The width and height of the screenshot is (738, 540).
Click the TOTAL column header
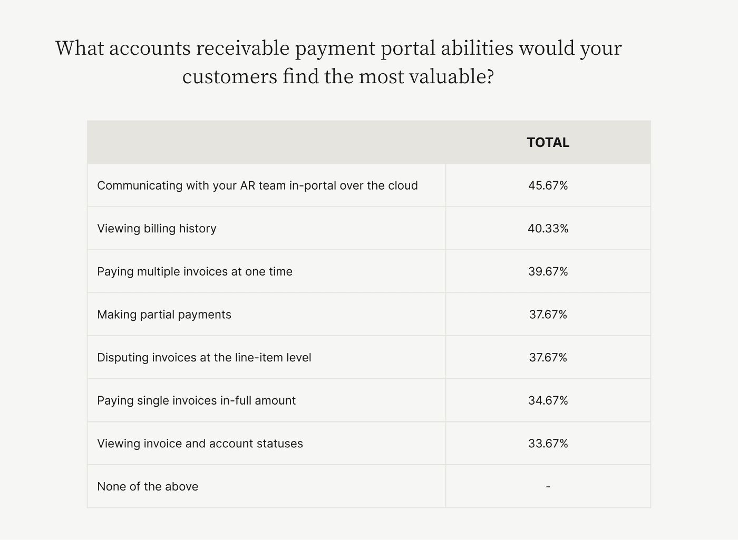[x=548, y=142]
